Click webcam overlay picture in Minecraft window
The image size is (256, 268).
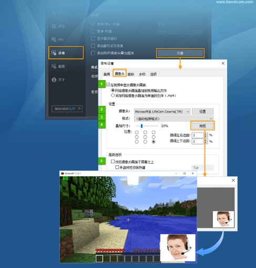(x=178, y=247)
